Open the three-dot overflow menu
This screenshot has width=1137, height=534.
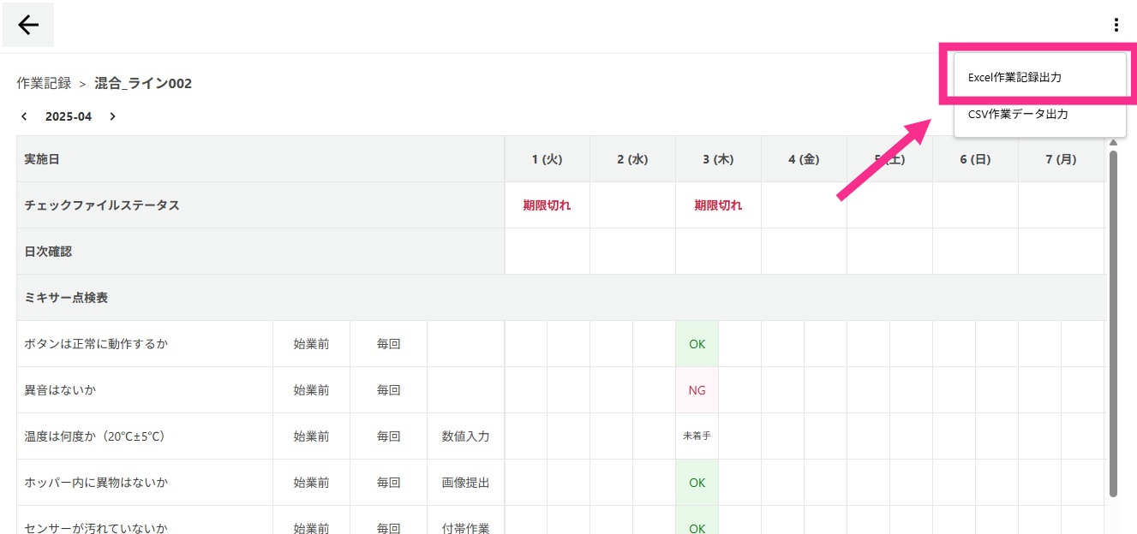pyautogui.click(x=1116, y=25)
